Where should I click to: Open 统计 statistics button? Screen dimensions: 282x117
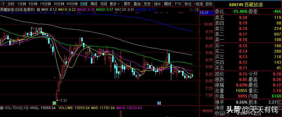point(158,3)
